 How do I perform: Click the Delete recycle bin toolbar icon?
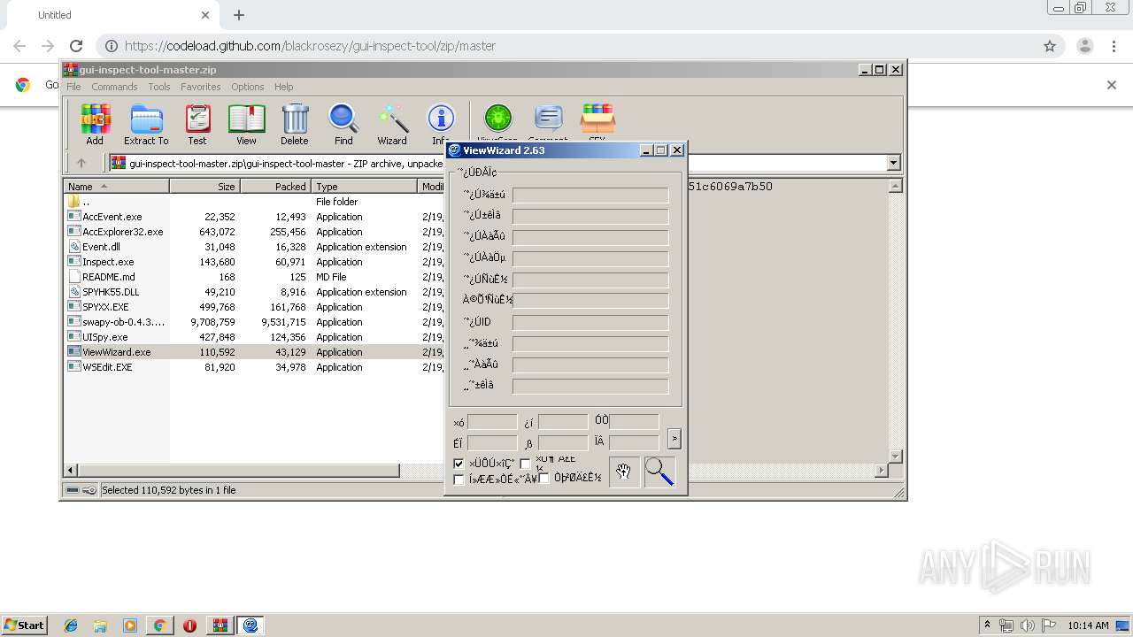tap(295, 124)
